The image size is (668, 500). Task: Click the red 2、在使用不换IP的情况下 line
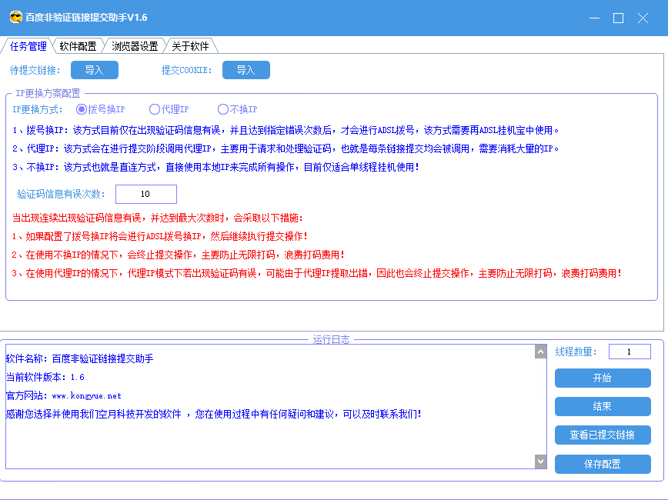(178, 255)
